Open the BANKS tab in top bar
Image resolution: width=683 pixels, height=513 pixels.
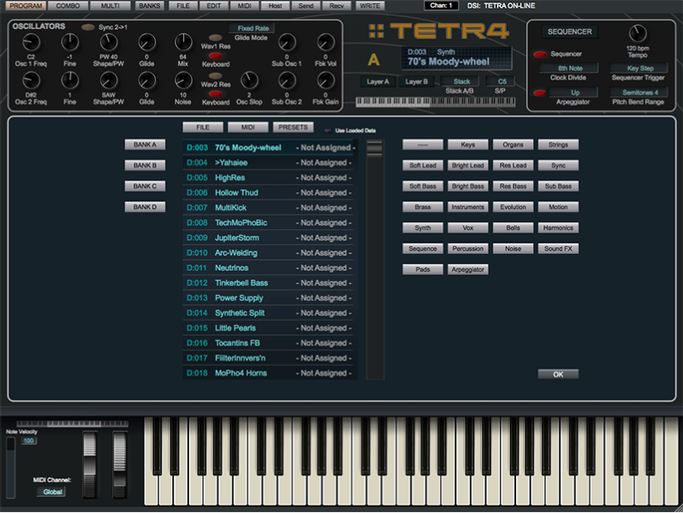(149, 5)
